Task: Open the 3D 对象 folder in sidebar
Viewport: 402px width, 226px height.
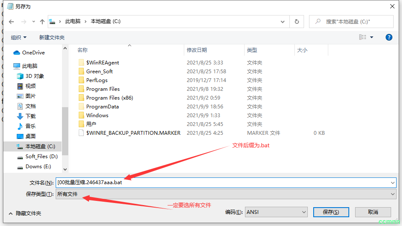Action: point(34,76)
